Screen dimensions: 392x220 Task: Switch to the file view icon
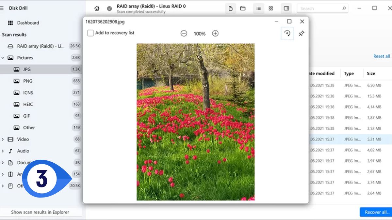tap(231, 8)
